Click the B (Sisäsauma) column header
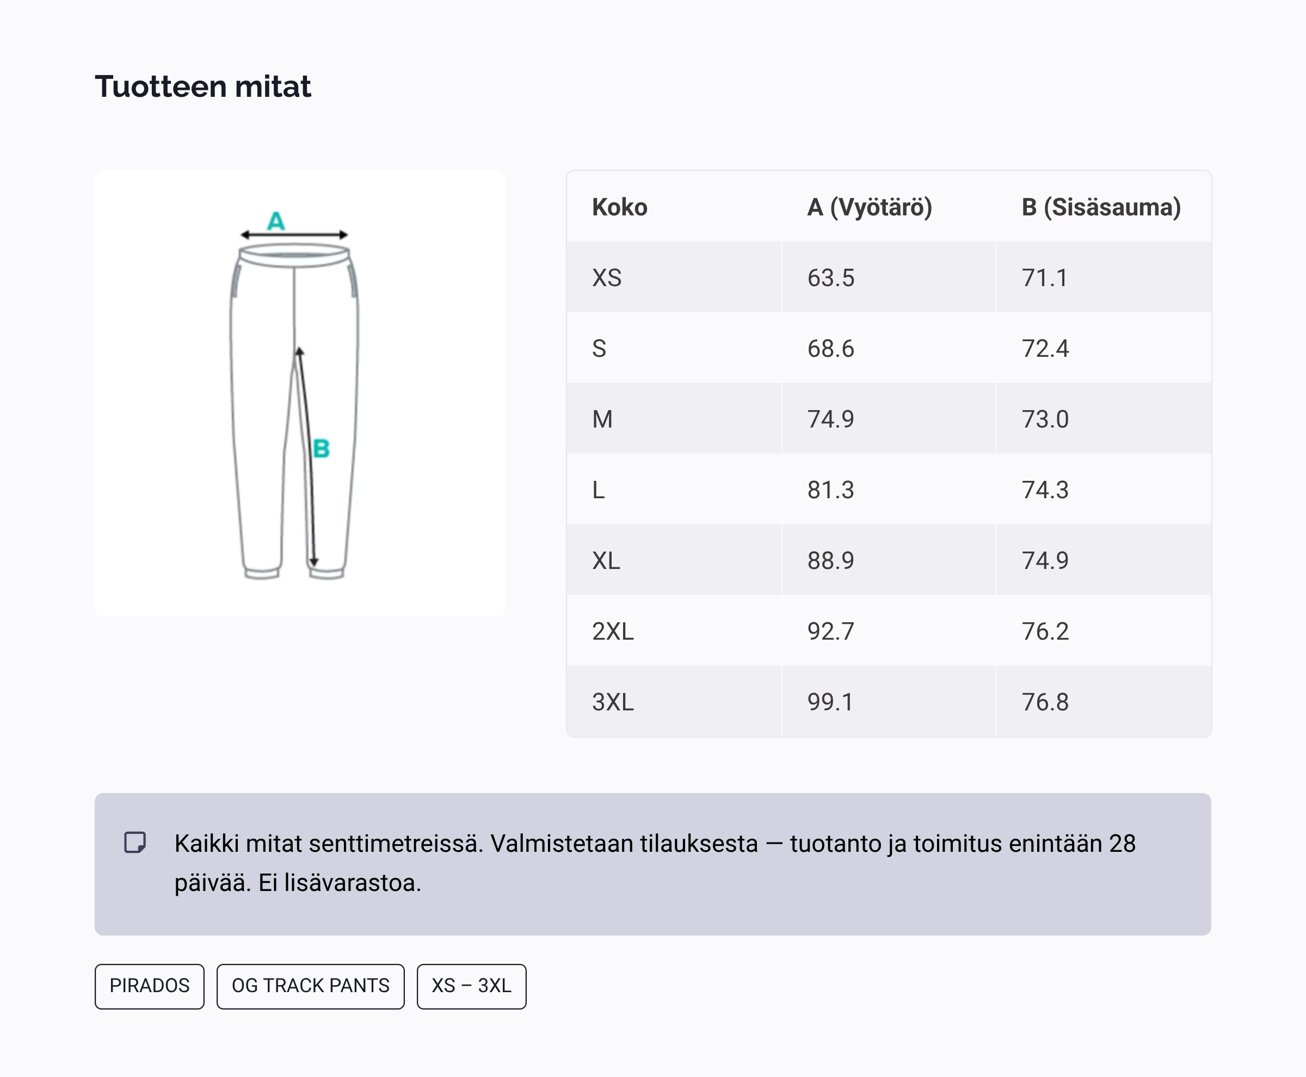This screenshot has width=1306, height=1077. [x=1100, y=207]
